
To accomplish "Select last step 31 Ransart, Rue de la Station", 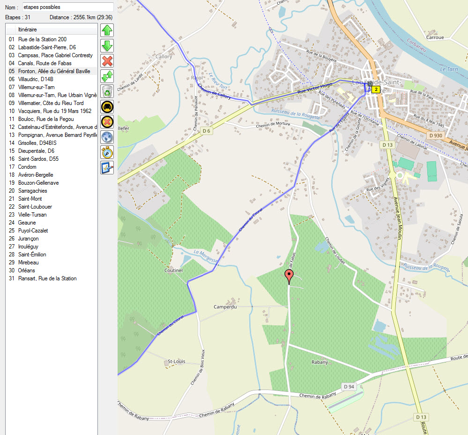I will tap(47, 278).
